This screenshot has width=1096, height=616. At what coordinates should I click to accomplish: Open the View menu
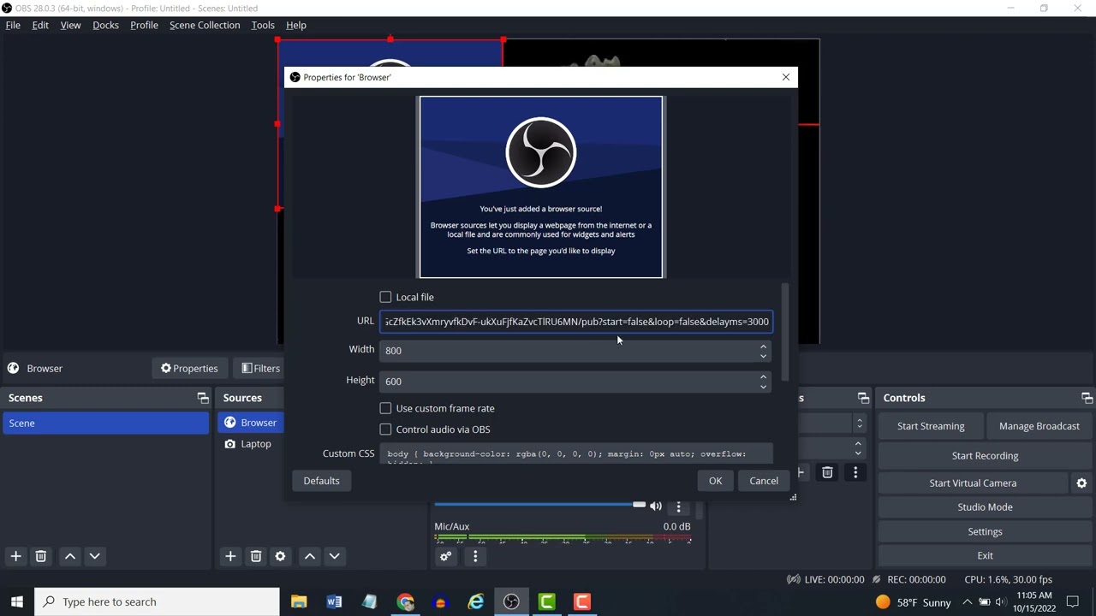click(70, 25)
